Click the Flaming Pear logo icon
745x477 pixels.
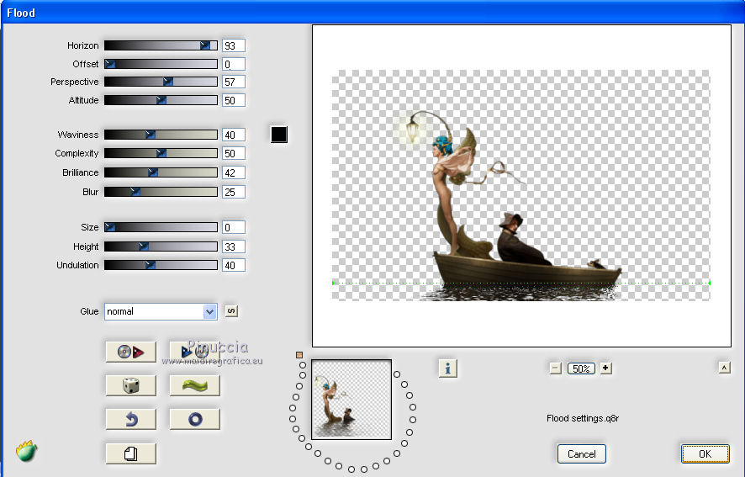tap(26, 450)
